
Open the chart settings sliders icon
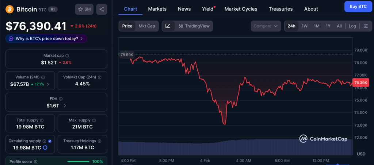(x=366, y=26)
